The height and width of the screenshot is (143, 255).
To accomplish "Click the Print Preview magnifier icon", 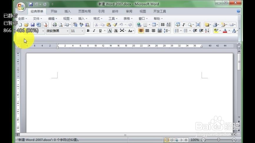I will 61,25.
